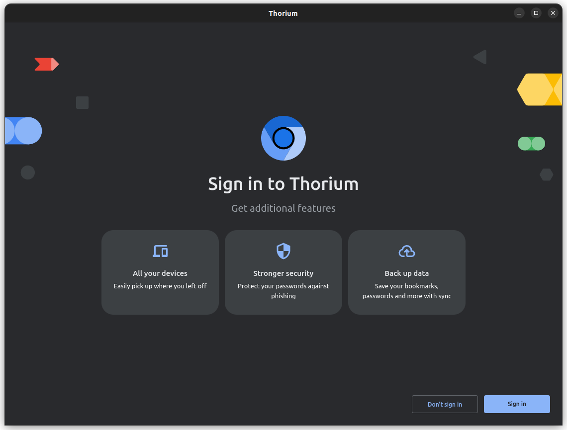Screen dimensions: 567x430
Task: Click the Sign in to Thorium heading
Action: [x=283, y=184]
